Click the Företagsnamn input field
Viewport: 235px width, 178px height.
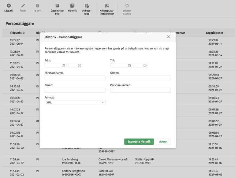[75, 78]
